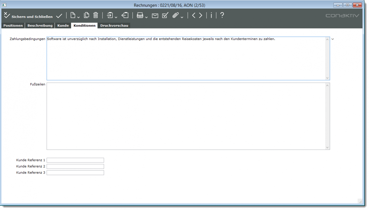This screenshot has height=210, width=369.
Task: Open the Druckvorschau tab
Action: [x=114, y=26]
